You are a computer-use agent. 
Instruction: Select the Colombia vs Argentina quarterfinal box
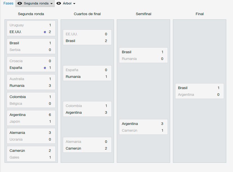point(87,109)
